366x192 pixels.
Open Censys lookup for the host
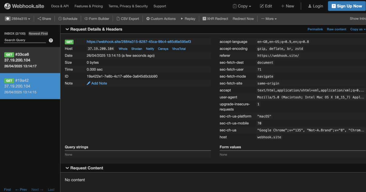coord(163,49)
